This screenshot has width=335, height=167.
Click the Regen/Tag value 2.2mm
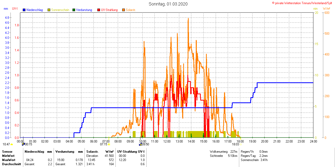pos(263,156)
